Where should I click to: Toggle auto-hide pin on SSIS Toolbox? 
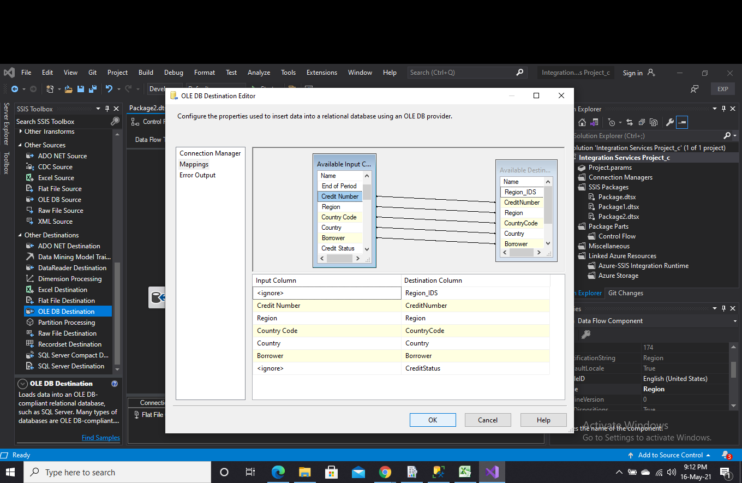click(x=107, y=109)
